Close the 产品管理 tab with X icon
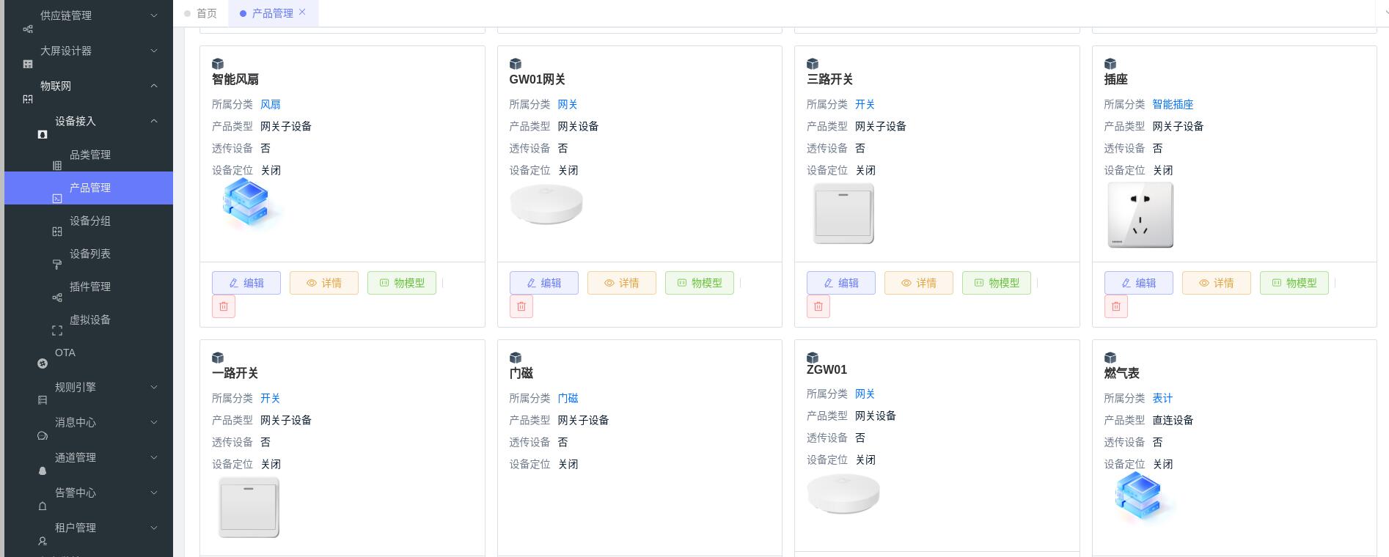This screenshot has width=1389, height=557. (x=302, y=12)
